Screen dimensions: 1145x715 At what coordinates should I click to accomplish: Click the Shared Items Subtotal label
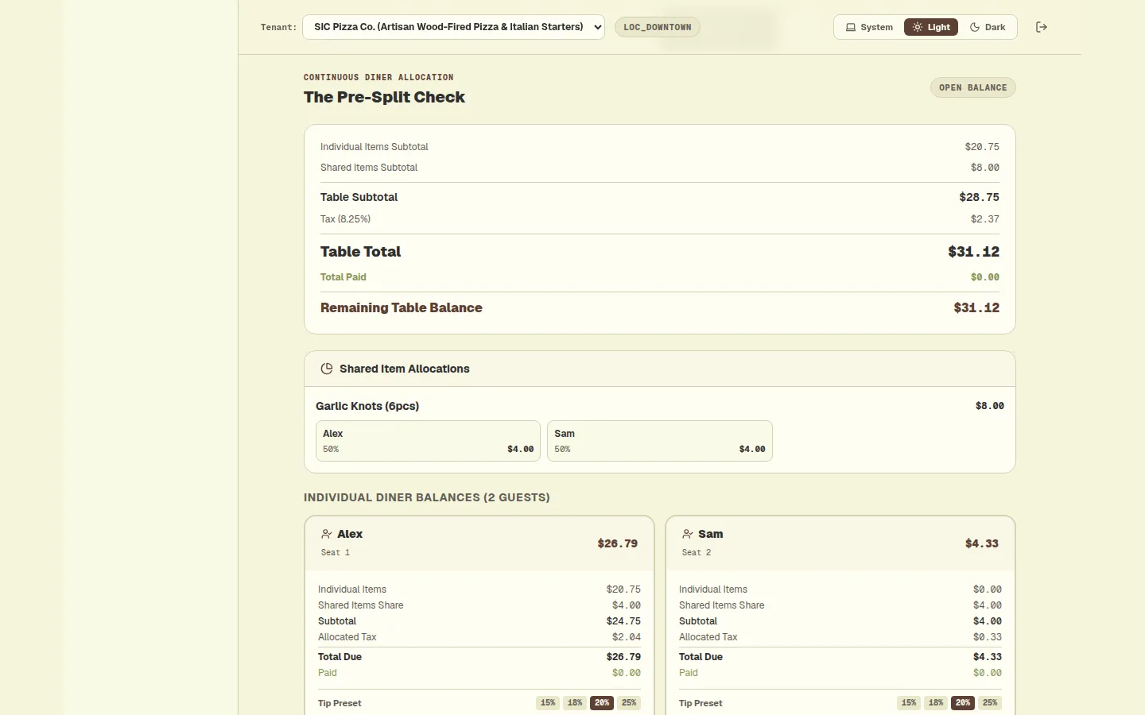pyautogui.click(x=369, y=168)
